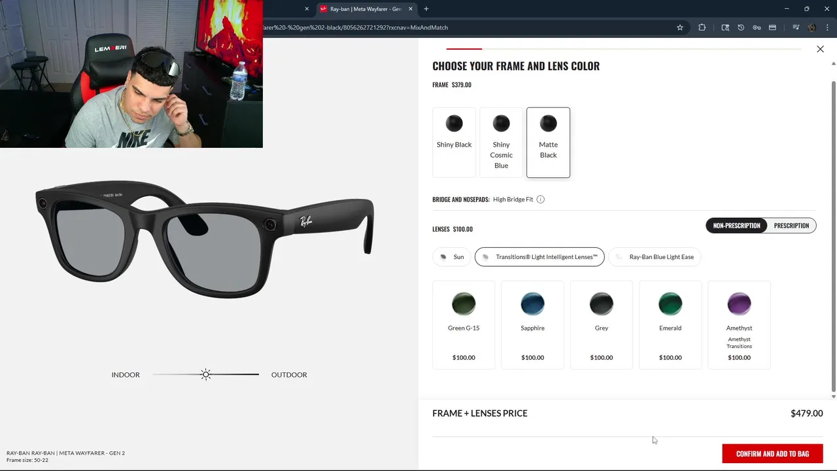Select the Shiny Black frame color
The height and width of the screenshot is (471, 837).
(x=454, y=143)
